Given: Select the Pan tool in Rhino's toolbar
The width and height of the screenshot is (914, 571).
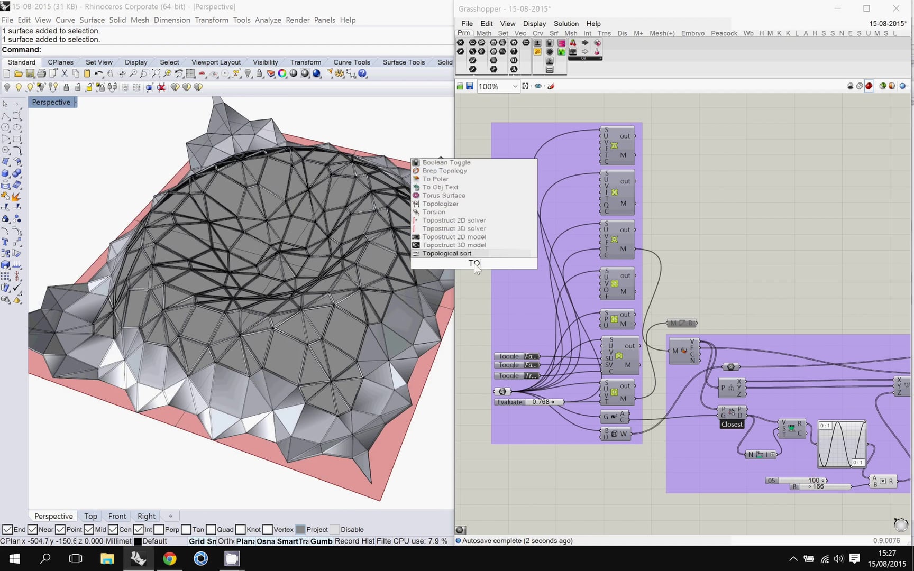Looking at the screenshot, I should click(110, 73).
